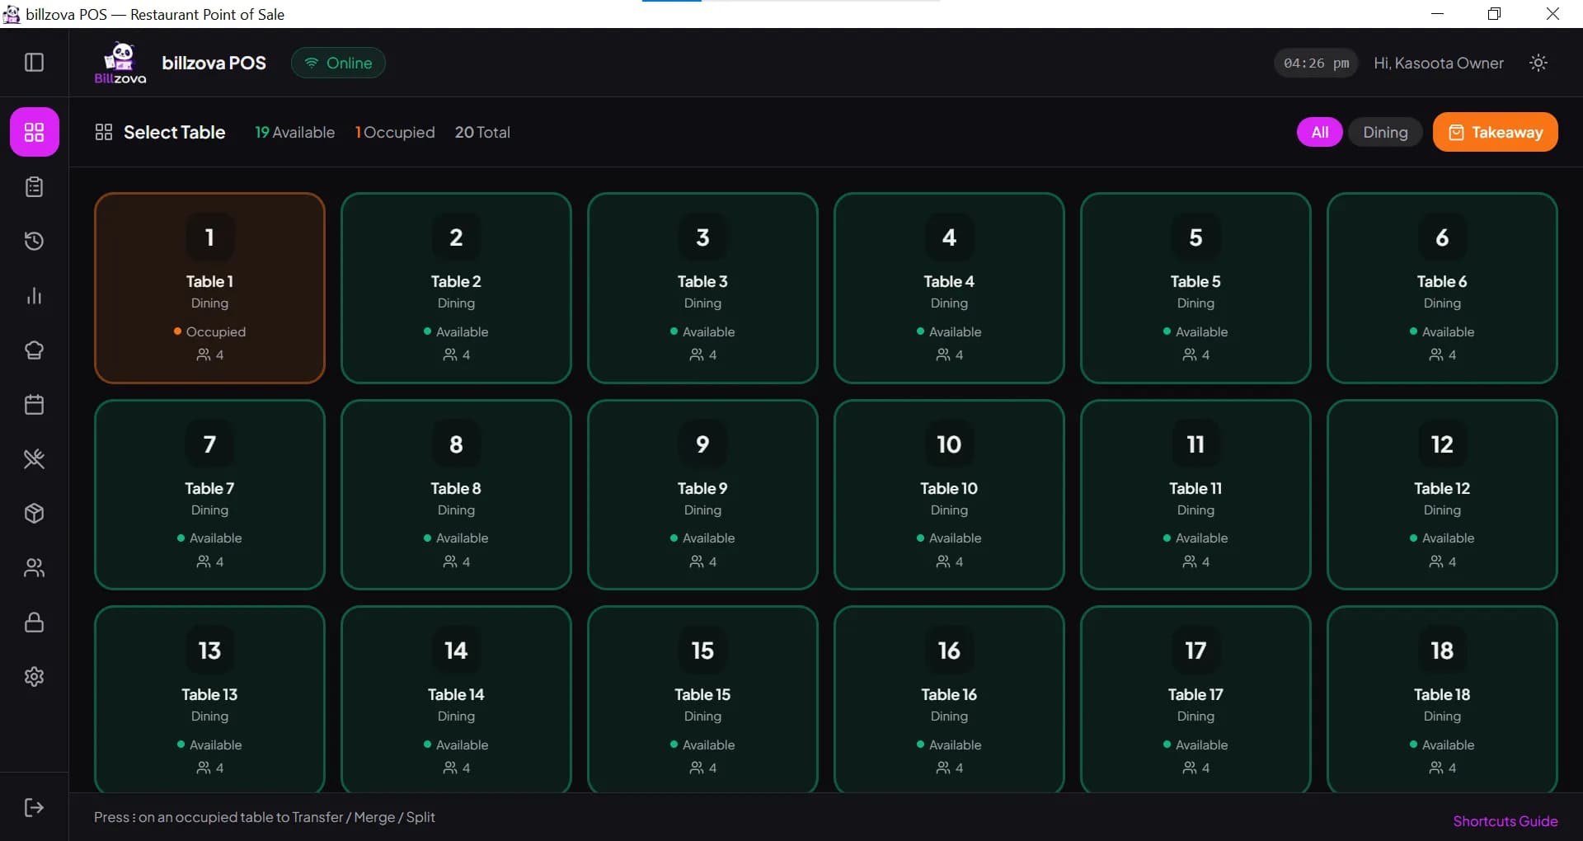Open the Shortcuts Guide link

(x=1505, y=821)
